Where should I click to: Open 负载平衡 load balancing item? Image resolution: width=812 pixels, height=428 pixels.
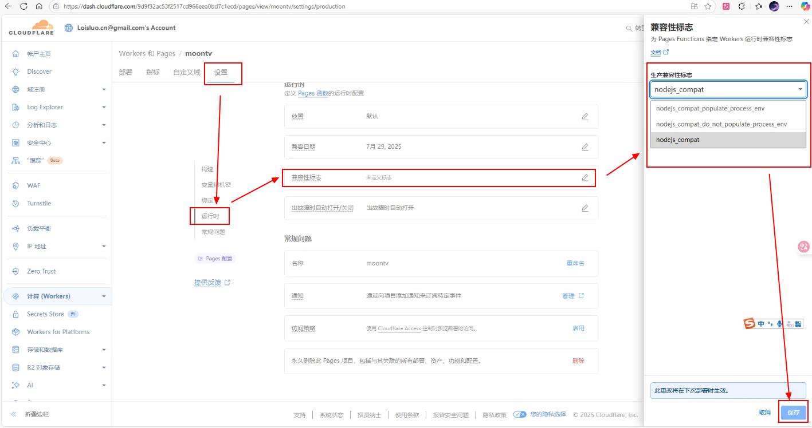(39, 228)
